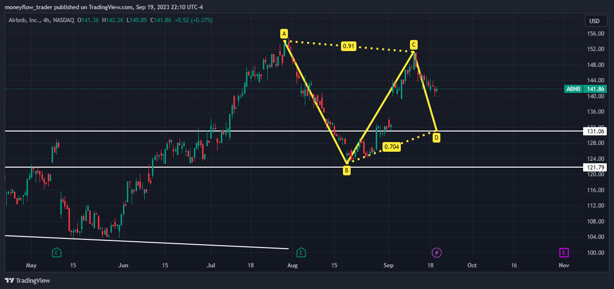
Task: Click the TradingView logo at bottom left
Action: coord(27,280)
